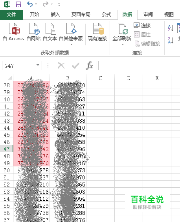This screenshot has width=180, height=222.
Task: Select column D header
Action: [x=129, y=78]
